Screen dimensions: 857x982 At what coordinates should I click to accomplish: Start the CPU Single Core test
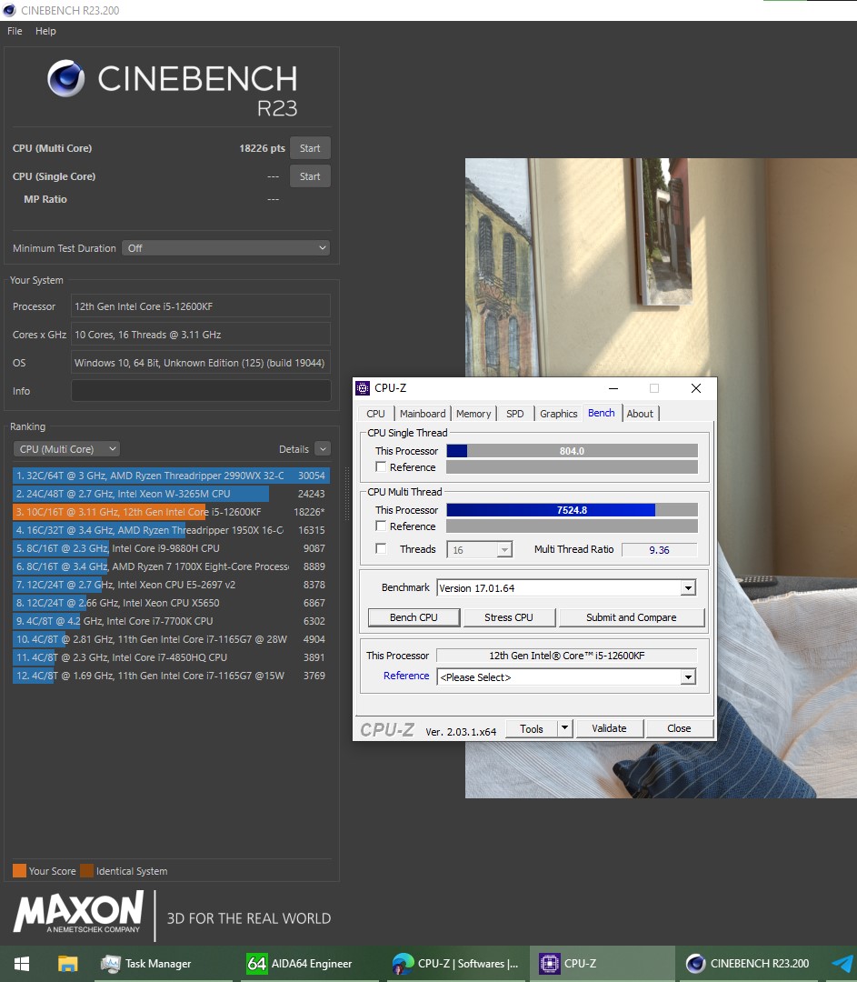pyautogui.click(x=310, y=176)
